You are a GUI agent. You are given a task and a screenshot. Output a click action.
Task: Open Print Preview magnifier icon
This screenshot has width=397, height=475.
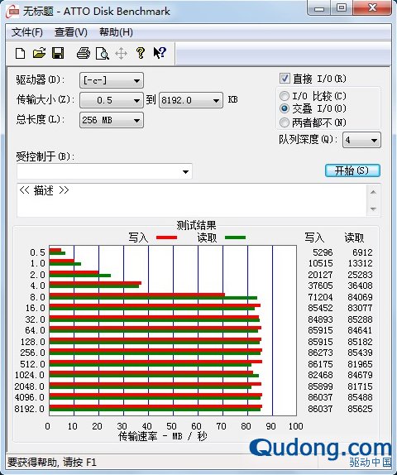click(x=102, y=54)
